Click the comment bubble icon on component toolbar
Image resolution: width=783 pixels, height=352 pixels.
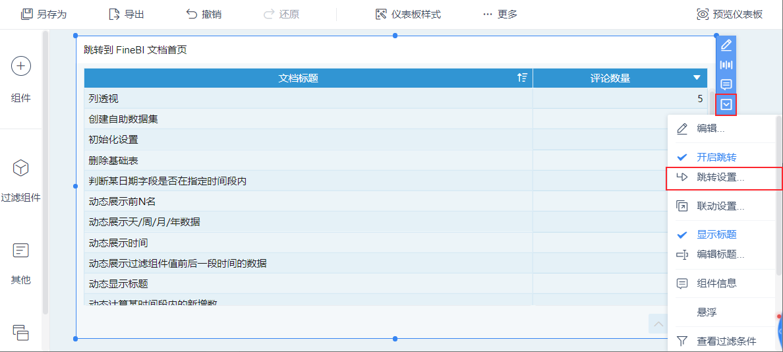[726, 84]
